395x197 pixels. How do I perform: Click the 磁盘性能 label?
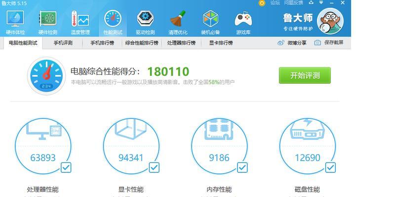307,189
